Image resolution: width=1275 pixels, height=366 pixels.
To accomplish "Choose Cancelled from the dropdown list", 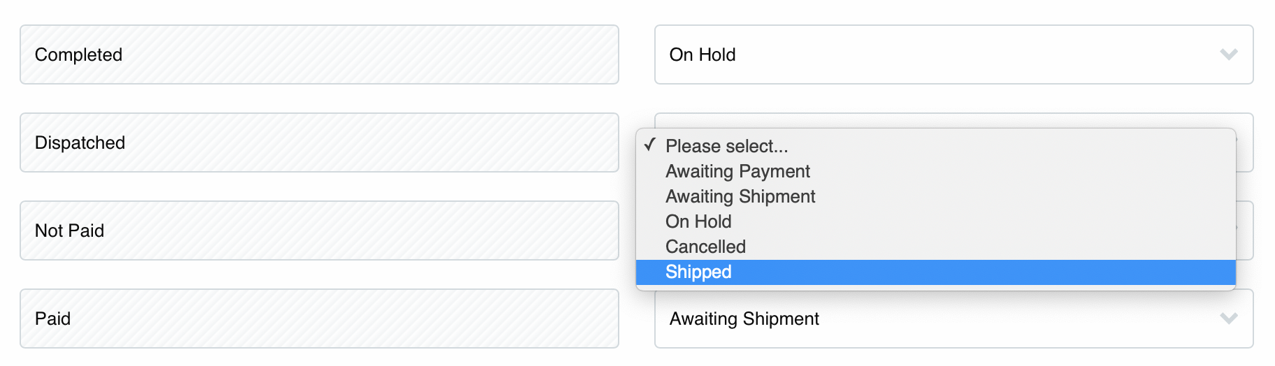I will pos(705,247).
